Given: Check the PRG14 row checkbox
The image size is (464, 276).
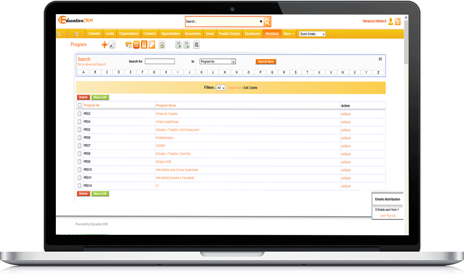Looking at the screenshot, I should pyautogui.click(x=79, y=186).
